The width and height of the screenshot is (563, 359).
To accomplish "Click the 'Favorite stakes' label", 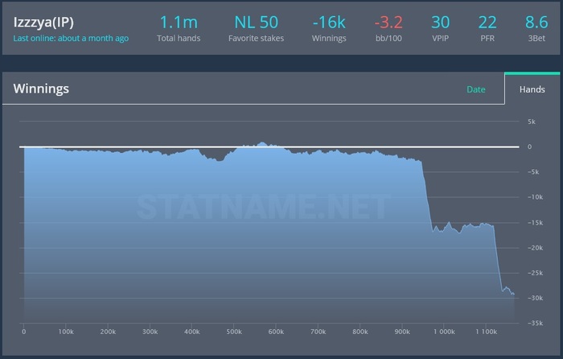I will pos(256,38).
